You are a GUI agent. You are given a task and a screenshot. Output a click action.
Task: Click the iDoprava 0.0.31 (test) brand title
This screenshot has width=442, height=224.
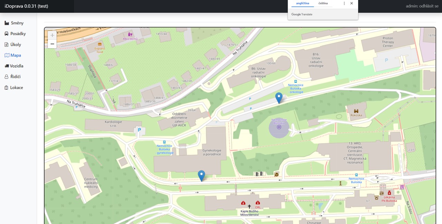coord(26,6)
